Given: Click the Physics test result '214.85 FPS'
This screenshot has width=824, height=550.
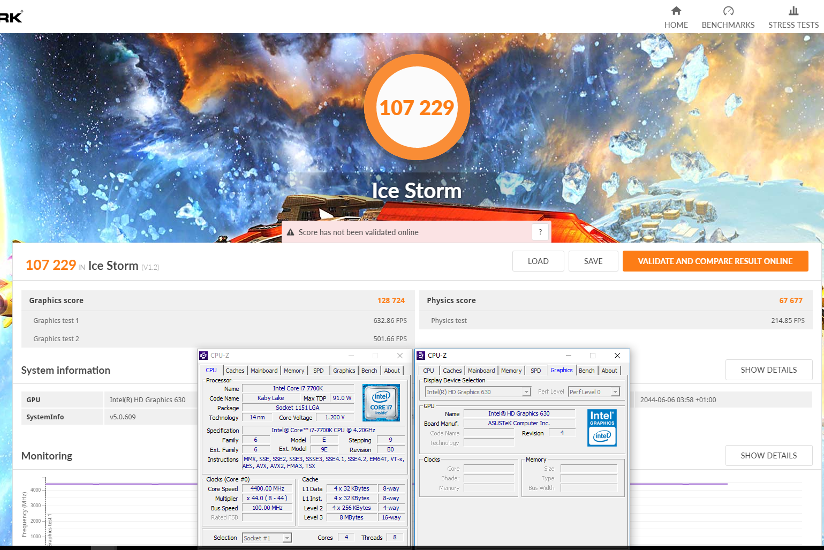Looking at the screenshot, I should click(788, 321).
